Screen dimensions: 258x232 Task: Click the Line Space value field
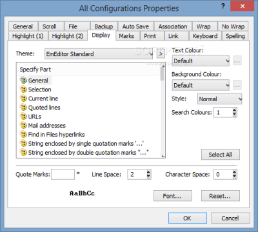tap(137, 174)
